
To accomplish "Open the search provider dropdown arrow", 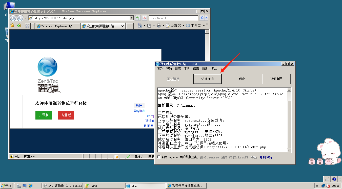I will coord(206,18).
